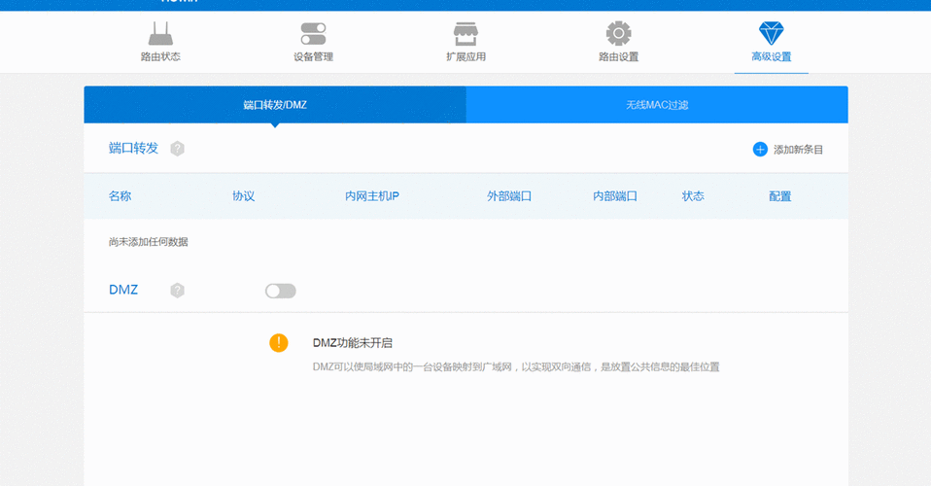Click the store icon for 扩展应用
The height and width of the screenshot is (486, 931).
tap(465, 34)
